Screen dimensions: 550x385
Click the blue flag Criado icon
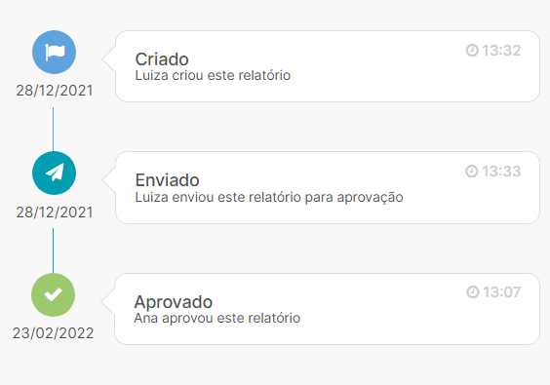tap(54, 53)
